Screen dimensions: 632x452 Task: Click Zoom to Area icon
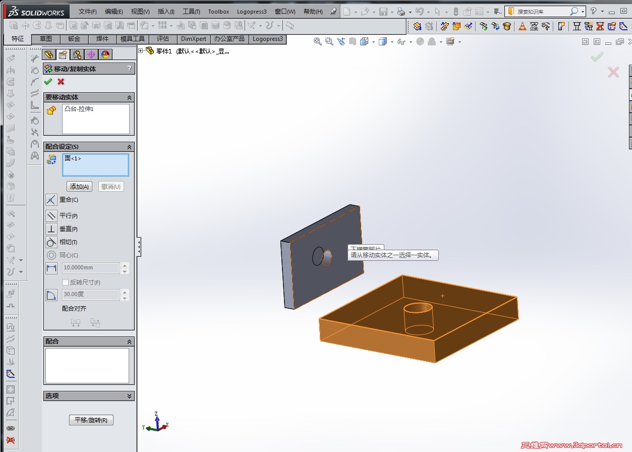click(x=329, y=41)
